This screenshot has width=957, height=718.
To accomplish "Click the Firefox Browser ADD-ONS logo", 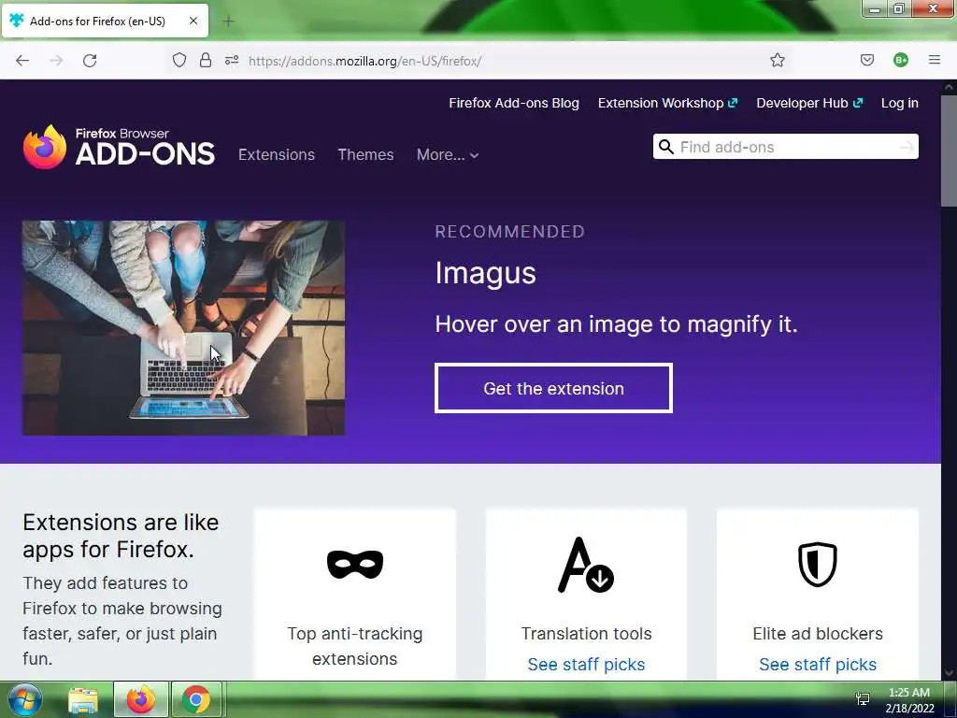I will [x=119, y=147].
